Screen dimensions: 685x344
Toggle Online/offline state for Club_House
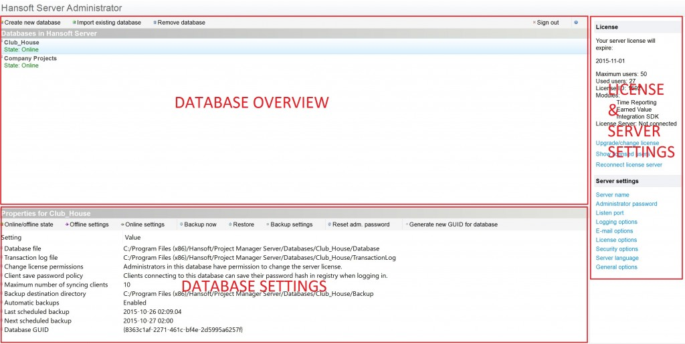coord(28,224)
